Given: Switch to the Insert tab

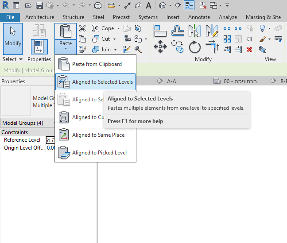Looking at the screenshot, I should point(173,17).
